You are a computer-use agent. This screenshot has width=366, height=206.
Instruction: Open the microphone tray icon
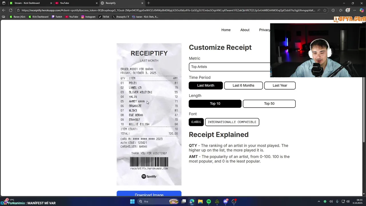tap(337, 201)
